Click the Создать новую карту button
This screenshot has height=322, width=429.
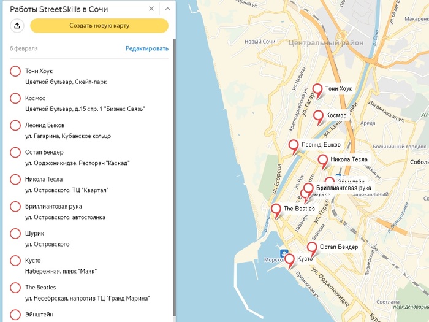pos(99,26)
